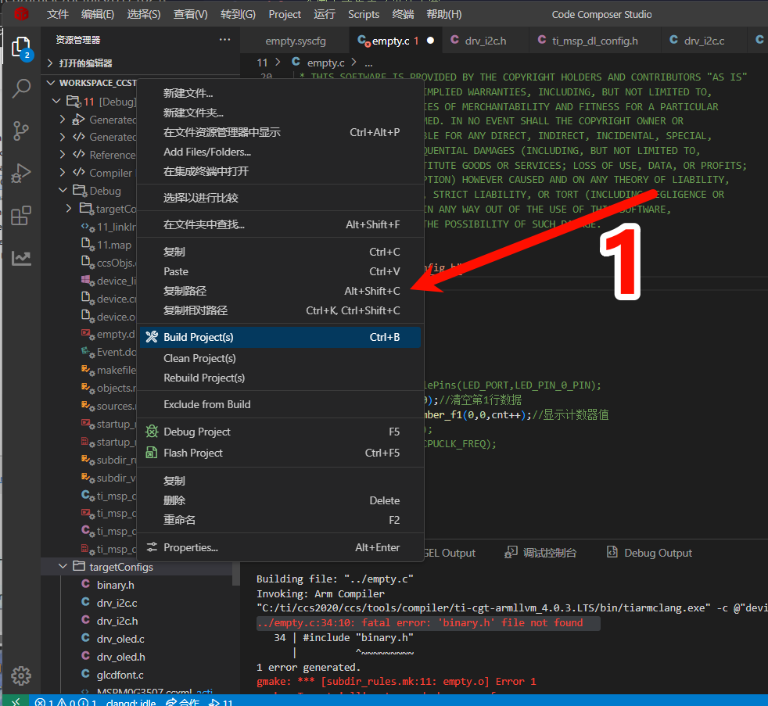Click the C icon of binary.h file

pos(86,584)
